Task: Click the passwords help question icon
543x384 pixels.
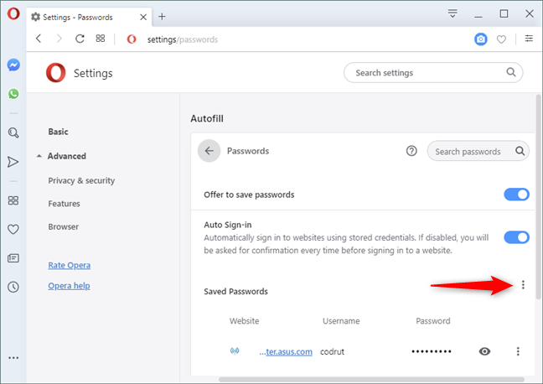Action: pyautogui.click(x=411, y=152)
